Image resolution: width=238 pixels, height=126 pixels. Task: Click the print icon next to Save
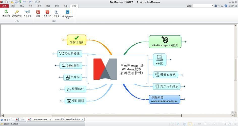[x=20, y=2]
